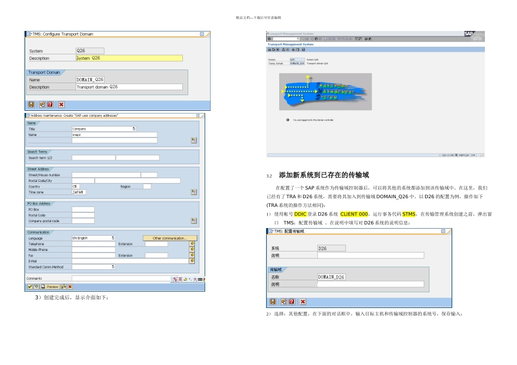Click the first Search term 1/2 field
Image resolution: width=517 pixels, height=365 pixels.
[94, 158]
